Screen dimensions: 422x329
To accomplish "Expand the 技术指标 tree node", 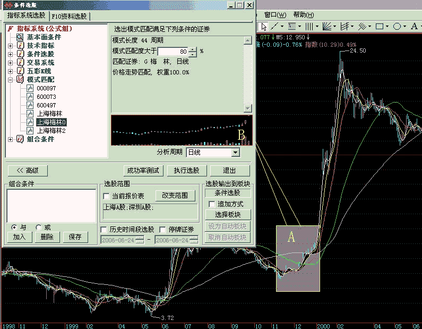I will pyautogui.click(x=10, y=46).
